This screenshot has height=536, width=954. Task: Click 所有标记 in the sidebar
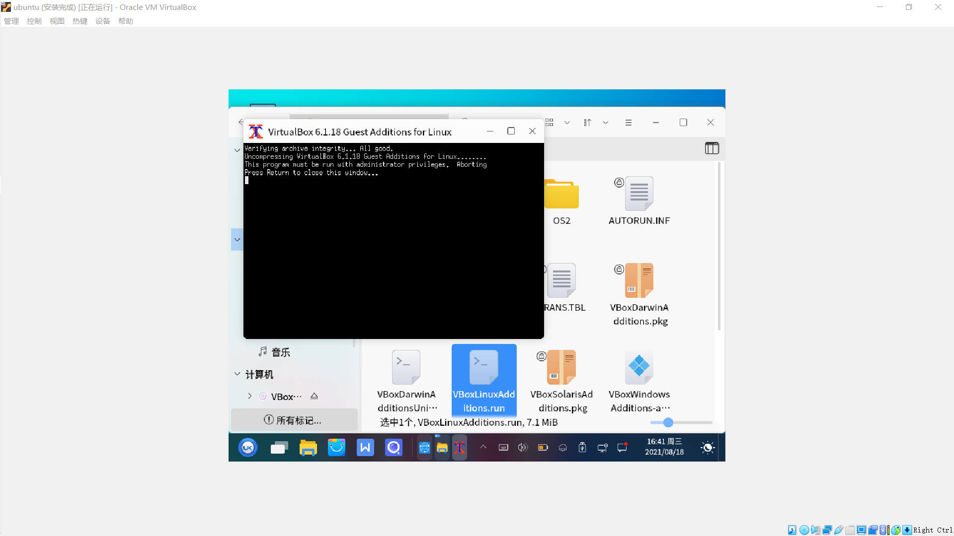click(294, 419)
